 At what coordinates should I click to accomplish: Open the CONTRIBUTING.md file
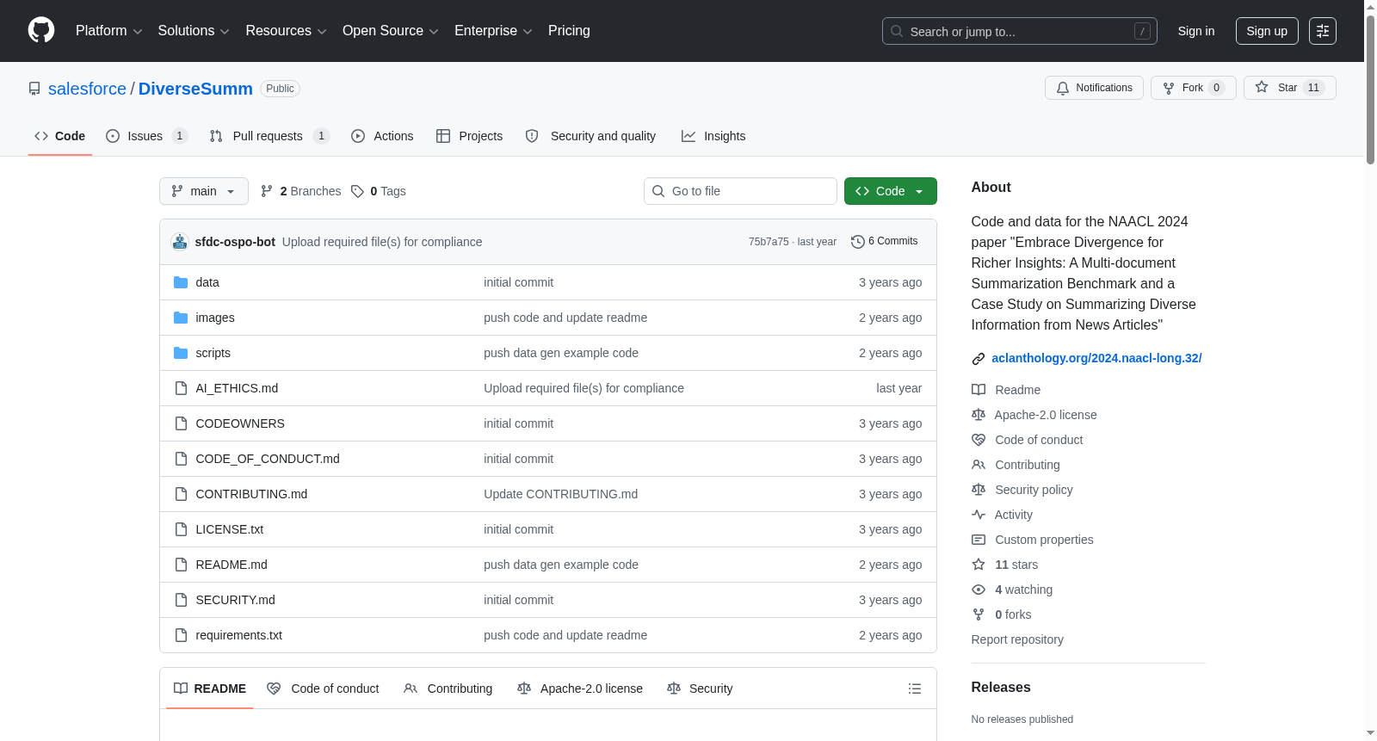(251, 494)
